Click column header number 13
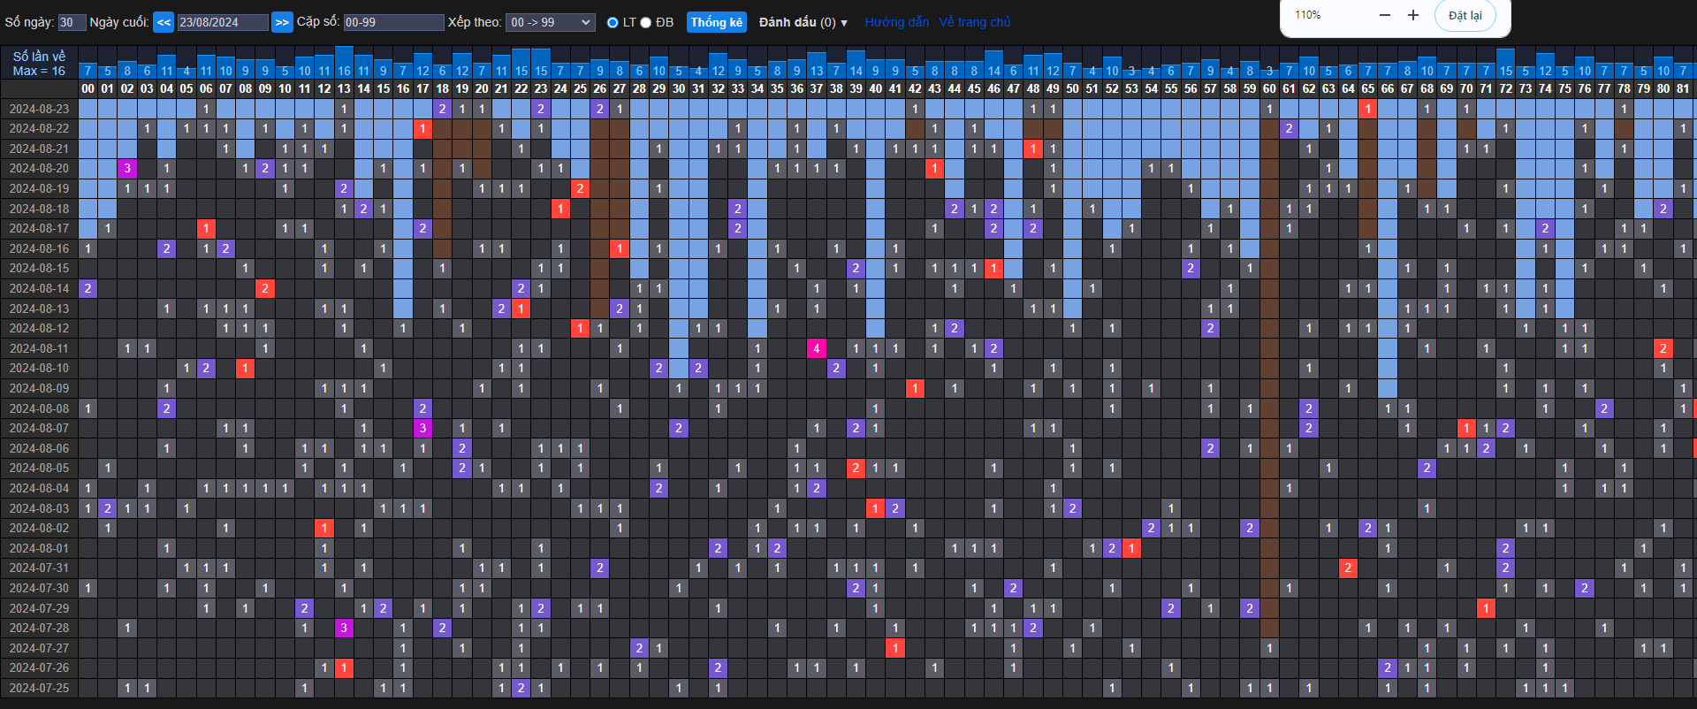The height and width of the screenshot is (709, 1697). [344, 88]
